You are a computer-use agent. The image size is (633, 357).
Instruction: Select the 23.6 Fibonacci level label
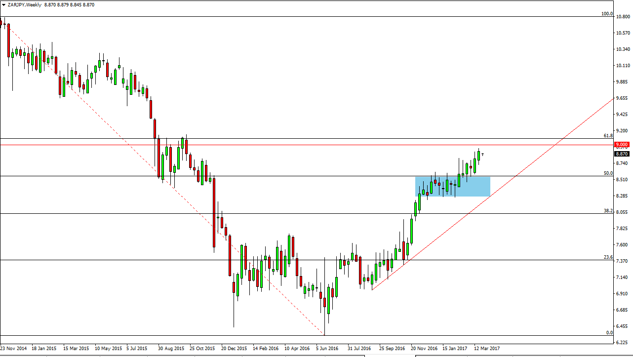tap(608, 257)
